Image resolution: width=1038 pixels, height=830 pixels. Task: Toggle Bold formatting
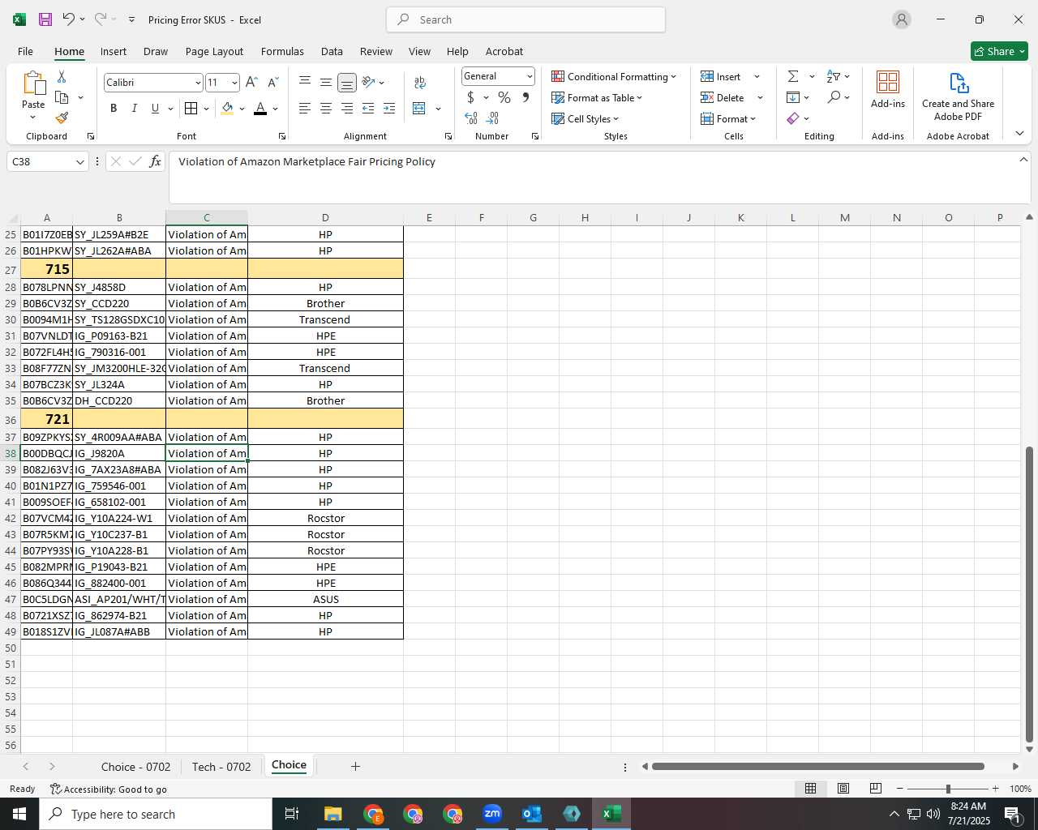coord(114,108)
